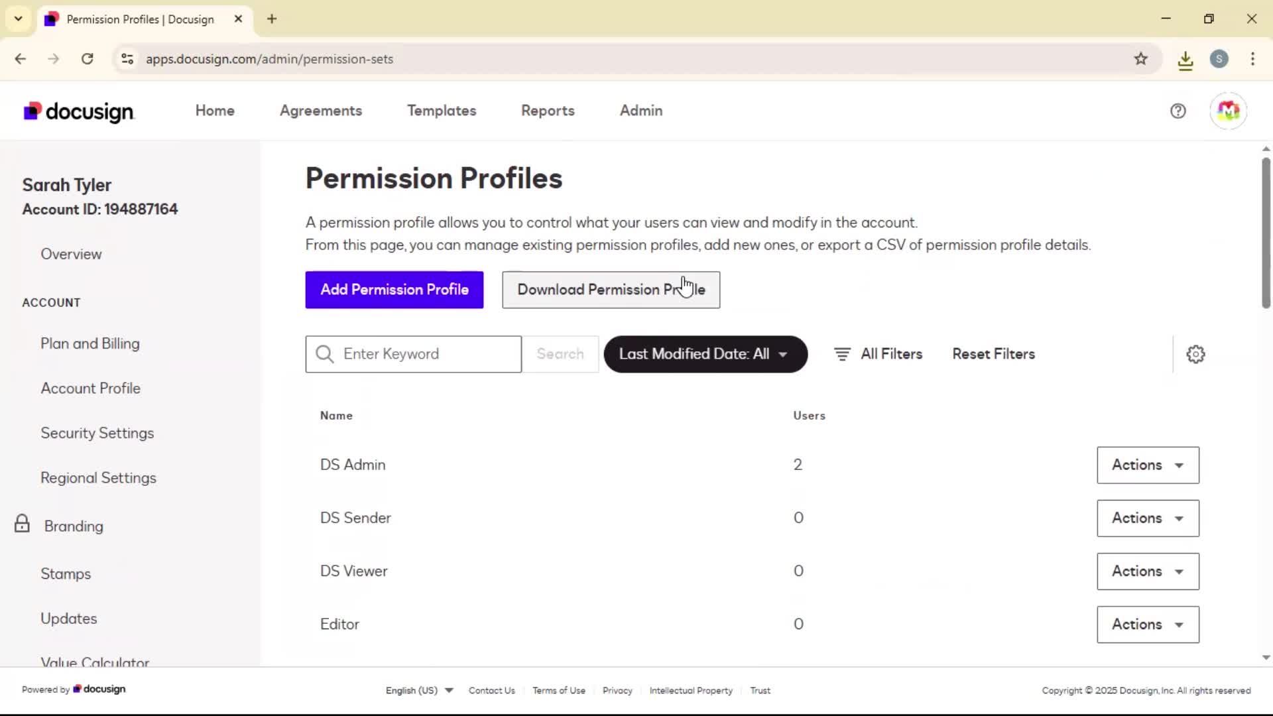
Task: Click the Users column header
Action: coord(809,416)
